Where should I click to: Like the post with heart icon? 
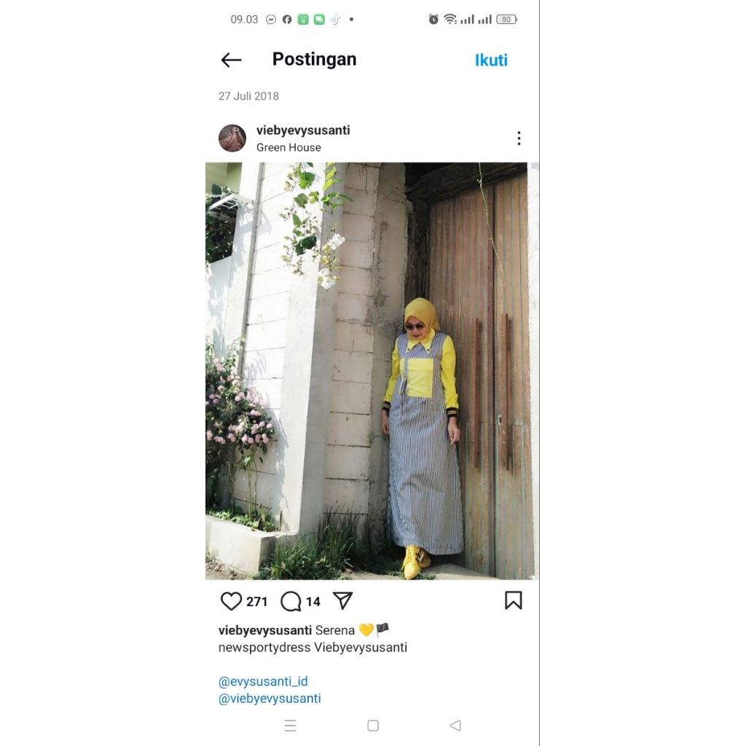[x=231, y=601]
